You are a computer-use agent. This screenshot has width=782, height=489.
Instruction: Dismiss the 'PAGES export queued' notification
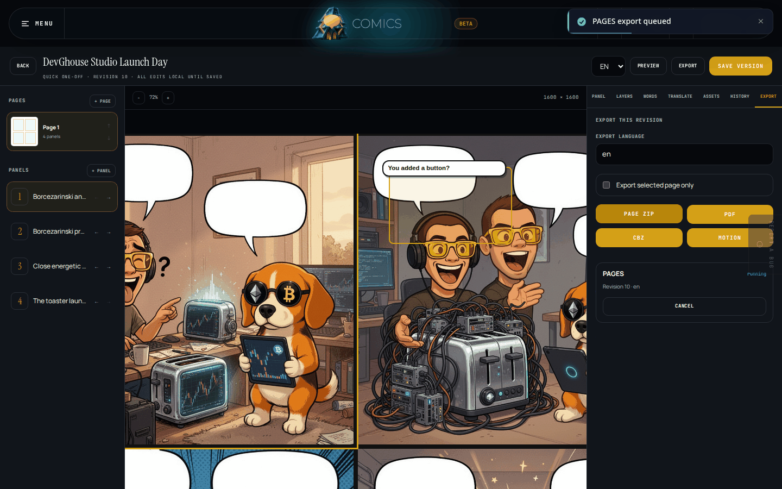point(761,21)
